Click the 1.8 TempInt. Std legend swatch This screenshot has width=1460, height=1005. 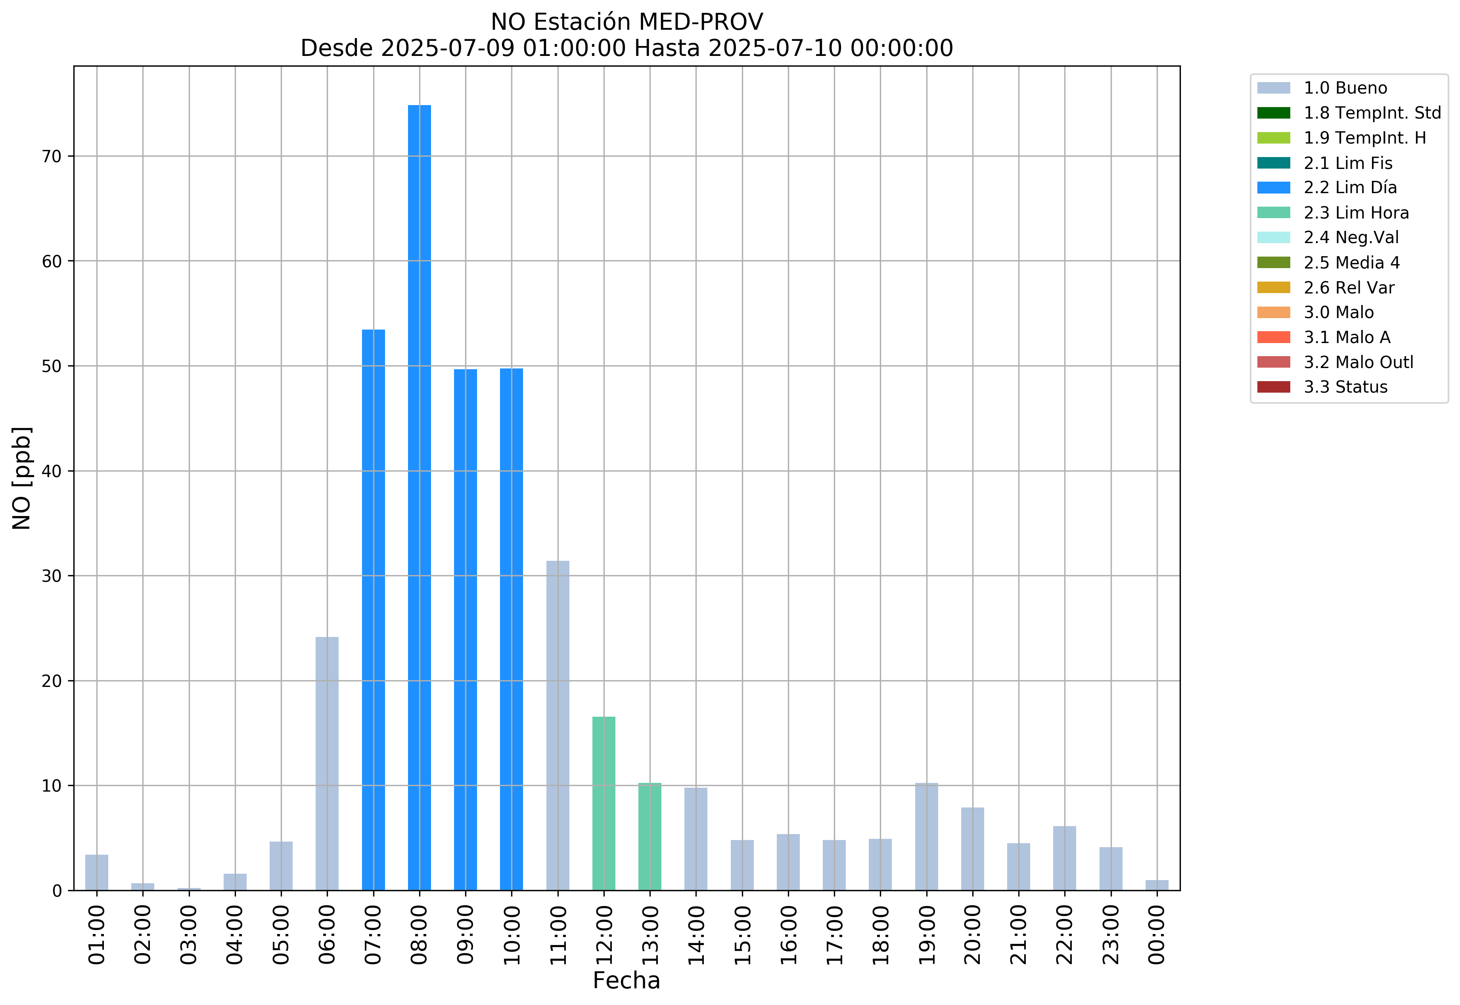(1273, 113)
